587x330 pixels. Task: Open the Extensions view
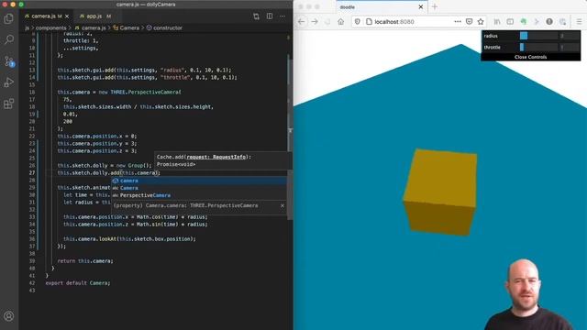(x=8, y=104)
